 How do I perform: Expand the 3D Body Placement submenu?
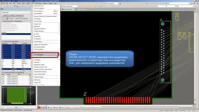(46, 31)
